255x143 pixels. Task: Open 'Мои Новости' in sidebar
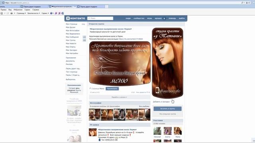[x=71, y=43]
